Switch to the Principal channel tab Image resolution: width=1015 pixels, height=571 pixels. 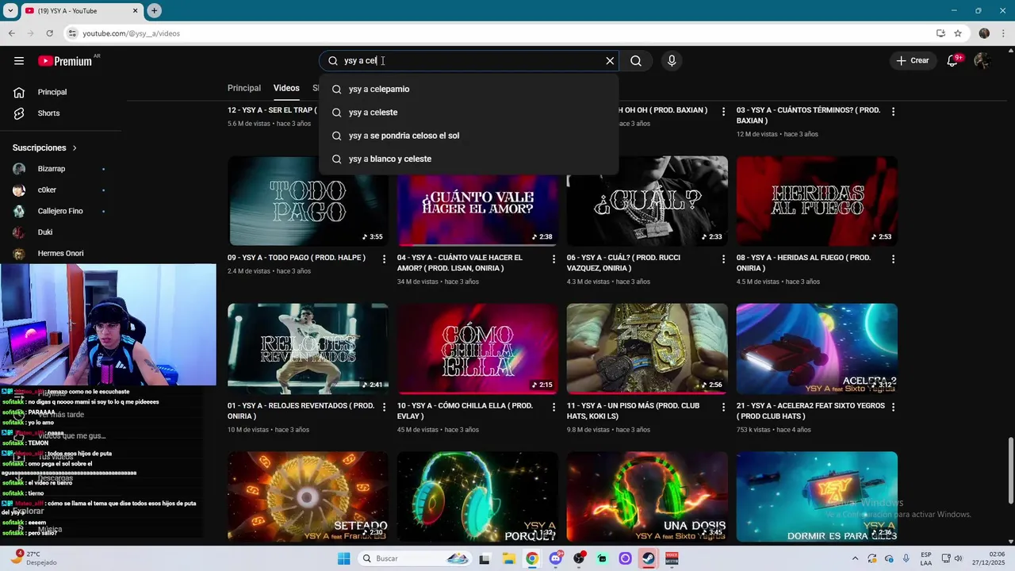(244, 88)
